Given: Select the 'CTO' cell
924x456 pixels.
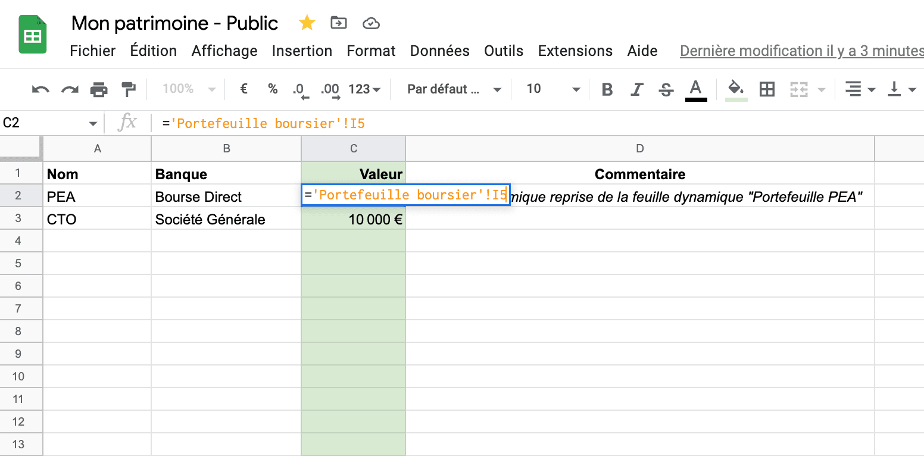Looking at the screenshot, I should tap(98, 219).
